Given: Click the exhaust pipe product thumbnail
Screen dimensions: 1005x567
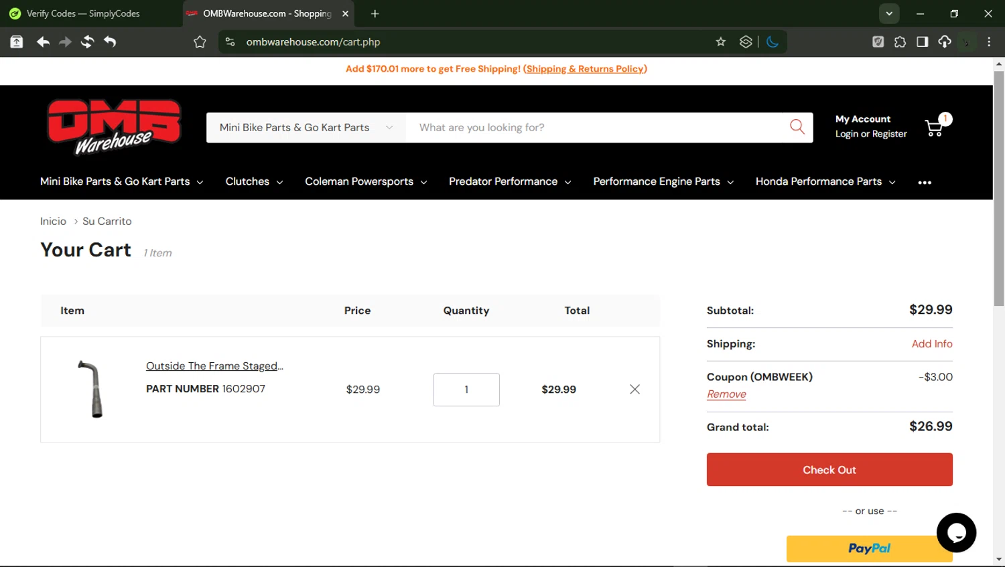Looking at the screenshot, I should pos(92,389).
